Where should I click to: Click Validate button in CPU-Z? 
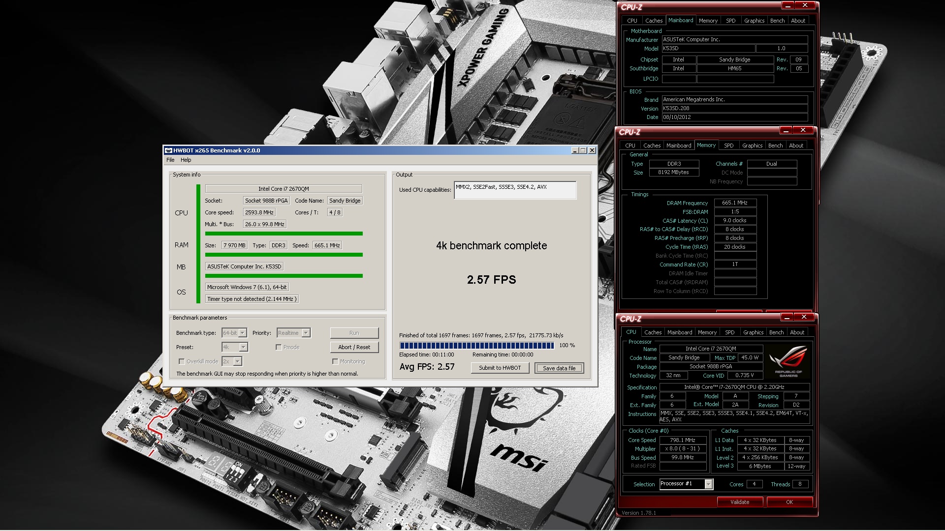pos(740,502)
